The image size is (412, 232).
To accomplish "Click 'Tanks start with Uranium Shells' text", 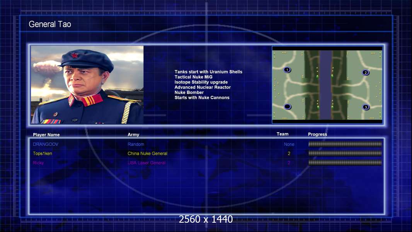I will 208,72.
